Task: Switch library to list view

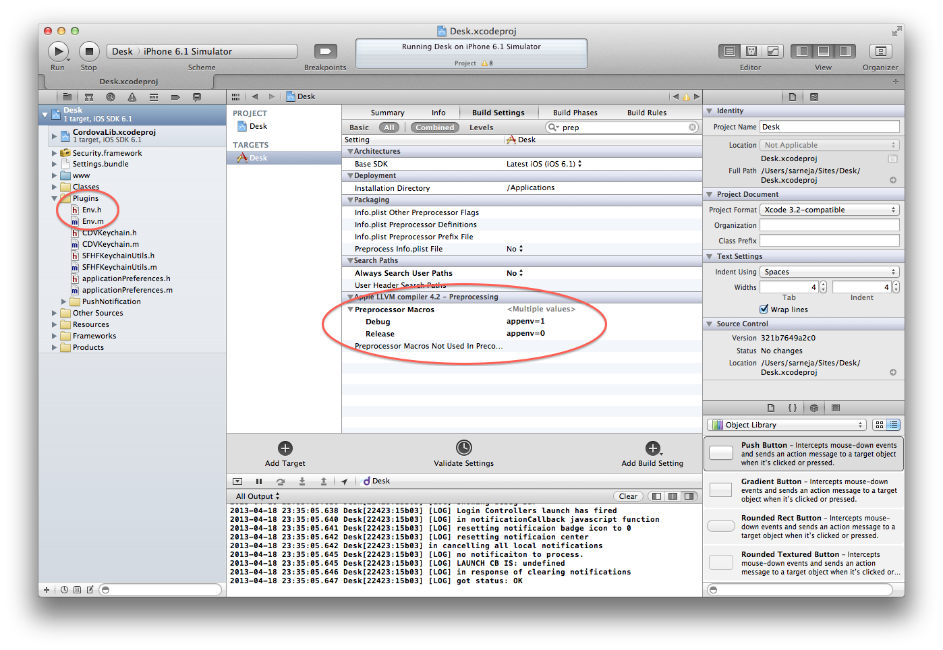Action: coord(894,425)
